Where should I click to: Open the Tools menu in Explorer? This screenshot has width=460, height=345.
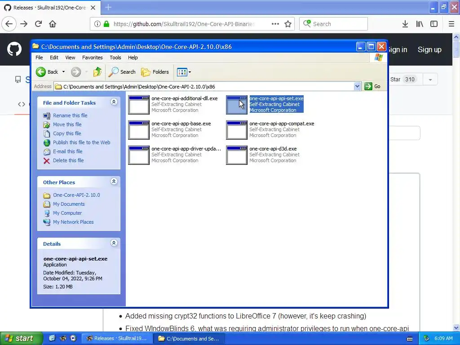pos(115,57)
